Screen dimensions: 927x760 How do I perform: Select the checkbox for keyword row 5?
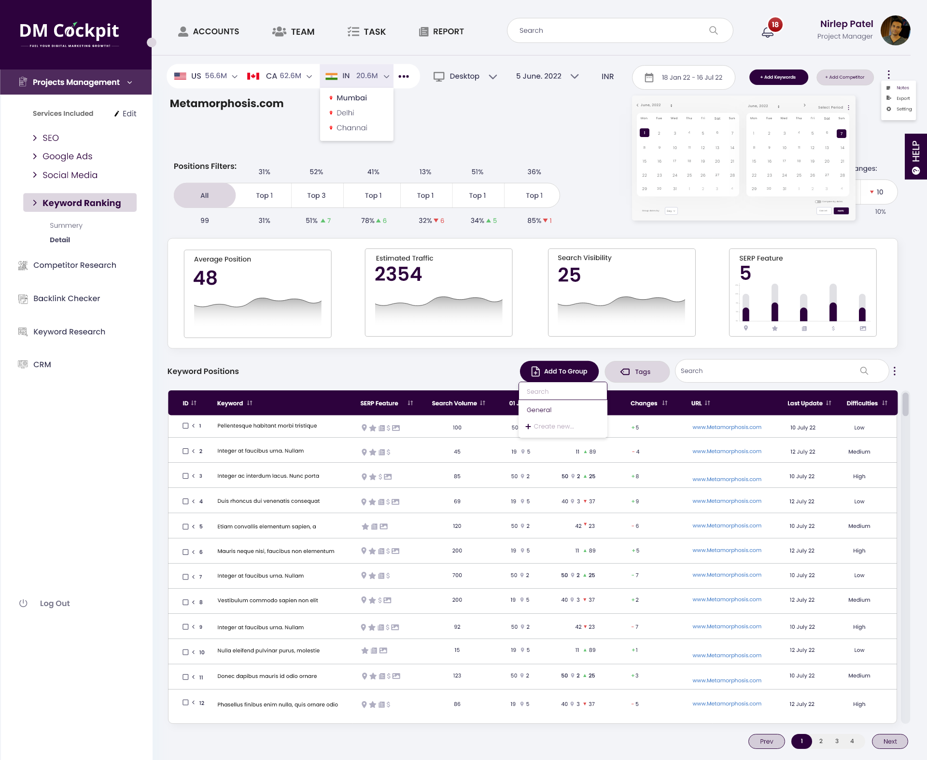point(185,526)
